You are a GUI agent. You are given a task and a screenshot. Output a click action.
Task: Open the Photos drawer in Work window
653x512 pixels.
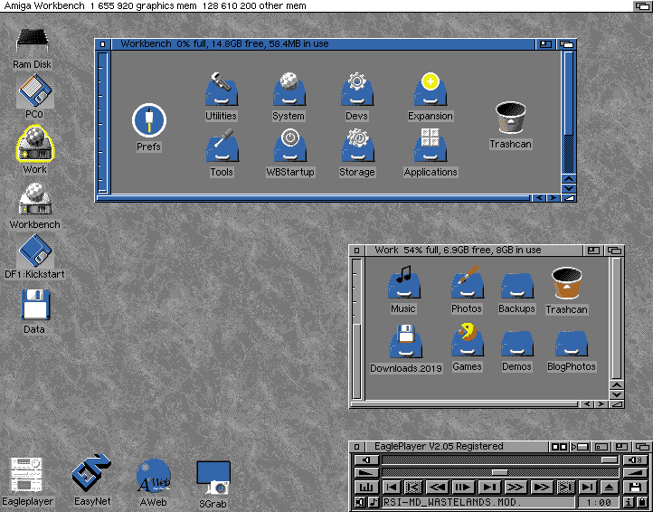point(467,290)
